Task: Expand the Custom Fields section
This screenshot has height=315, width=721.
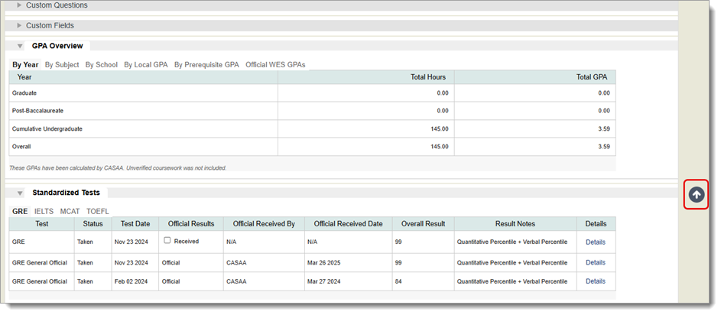Action: [20, 25]
